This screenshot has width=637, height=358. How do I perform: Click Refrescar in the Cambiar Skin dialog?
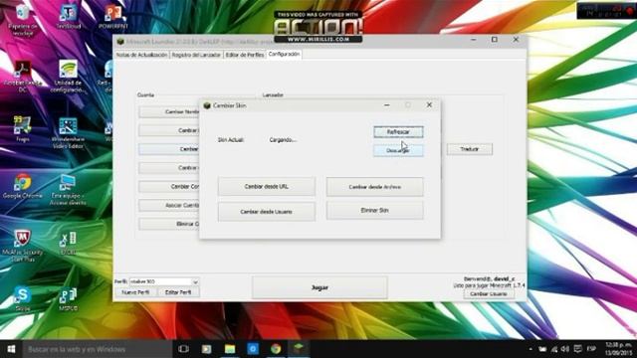398,132
